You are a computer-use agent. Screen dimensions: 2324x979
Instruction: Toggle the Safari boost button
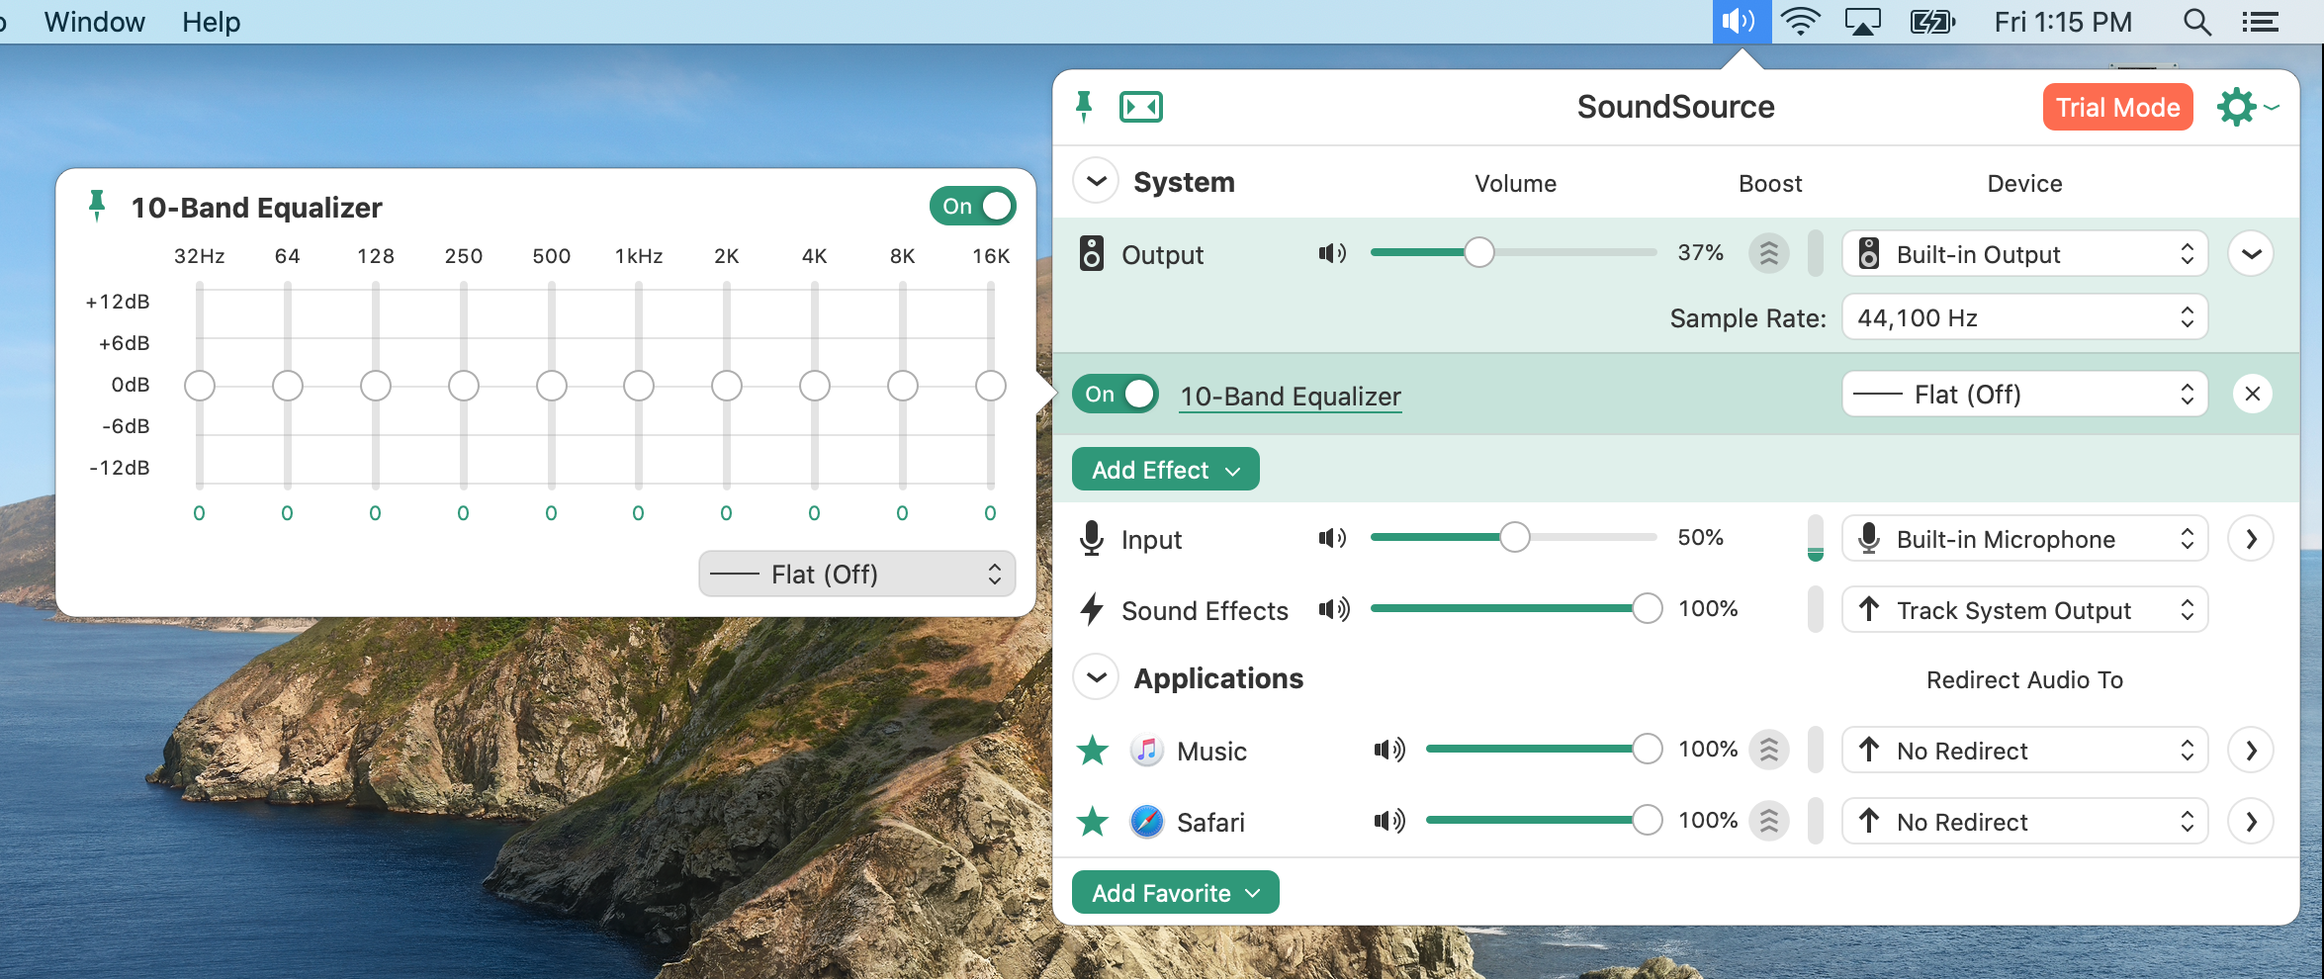[1769, 821]
